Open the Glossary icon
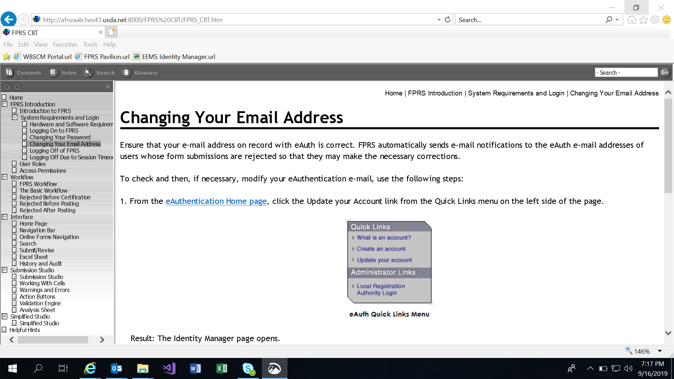Viewport: 674px width, 379px height. [x=126, y=73]
